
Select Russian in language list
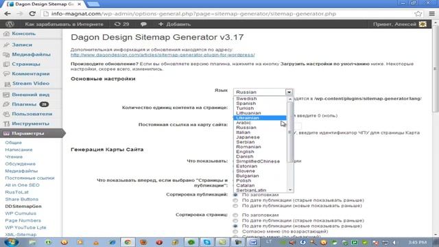[x=259, y=128]
